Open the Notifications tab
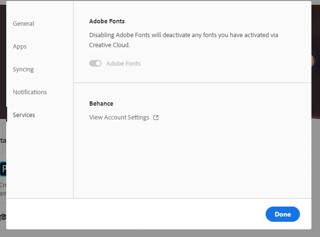 click(x=30, y=92)
